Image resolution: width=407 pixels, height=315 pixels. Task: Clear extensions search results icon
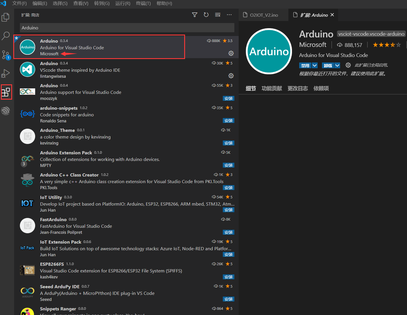pos(218,15)
